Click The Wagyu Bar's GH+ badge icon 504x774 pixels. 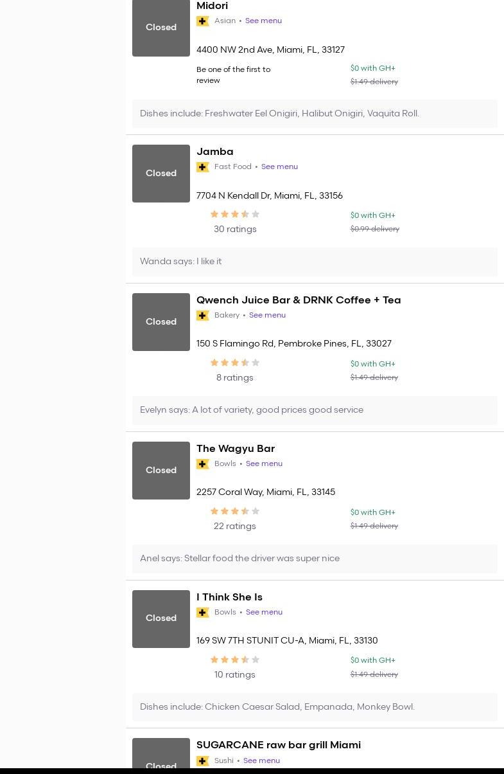coord(203,464)
